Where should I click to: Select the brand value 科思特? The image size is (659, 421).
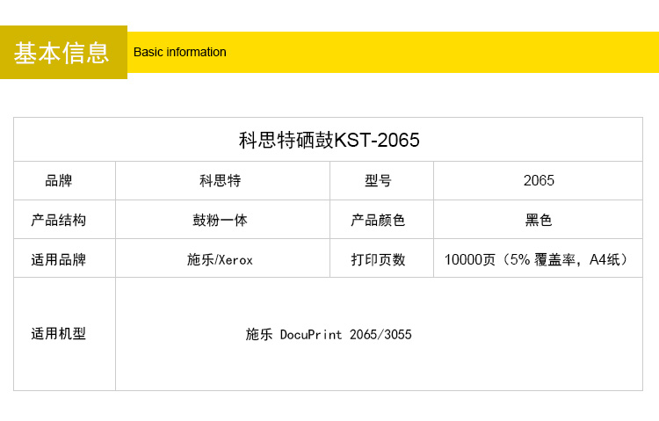pyautogui.click(x=220, y=181)
